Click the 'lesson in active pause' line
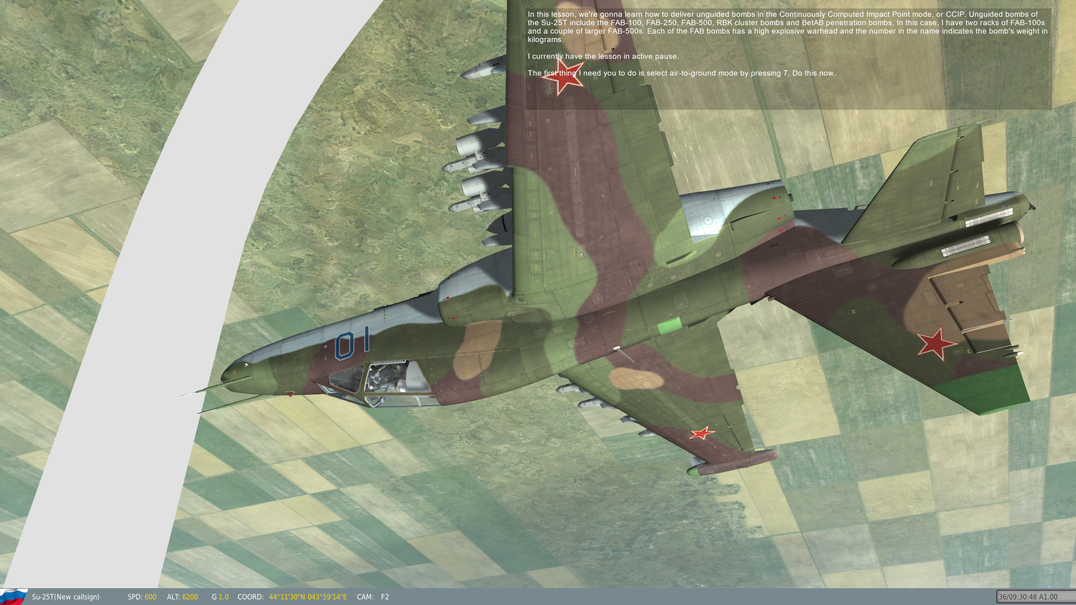This screenshot has height=605, width=1076. (x=603, y=57)
